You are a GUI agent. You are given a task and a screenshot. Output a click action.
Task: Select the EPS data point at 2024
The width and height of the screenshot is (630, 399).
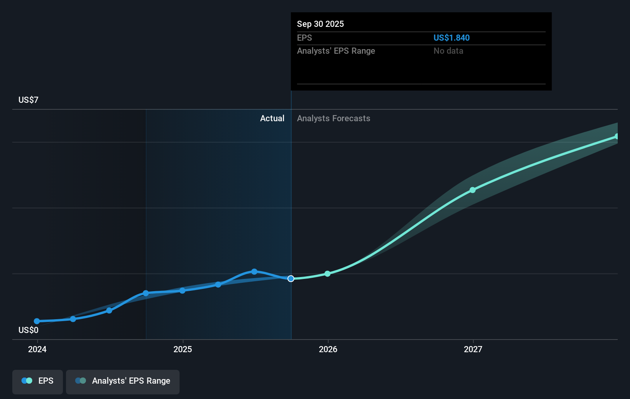point(37,321)
